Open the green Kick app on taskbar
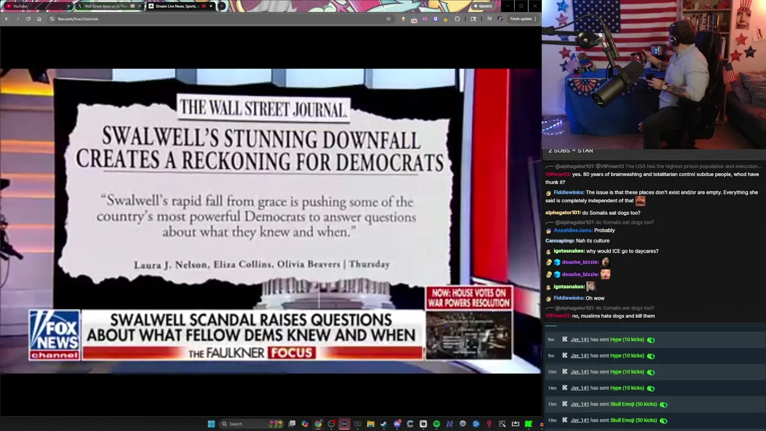The image size is (766, 431). click(x=528, y=424)
